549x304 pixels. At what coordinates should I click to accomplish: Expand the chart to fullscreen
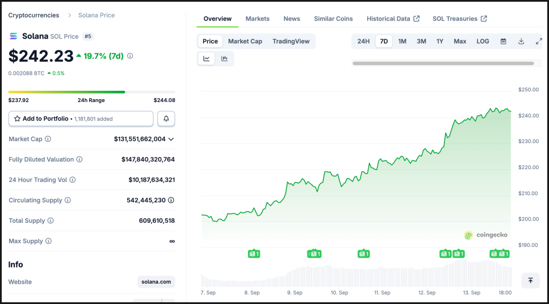pyautogui.click(x=539, y=41)
